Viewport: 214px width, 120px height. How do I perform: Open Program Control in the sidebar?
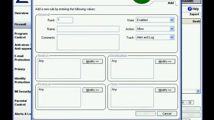click(21, 36)
